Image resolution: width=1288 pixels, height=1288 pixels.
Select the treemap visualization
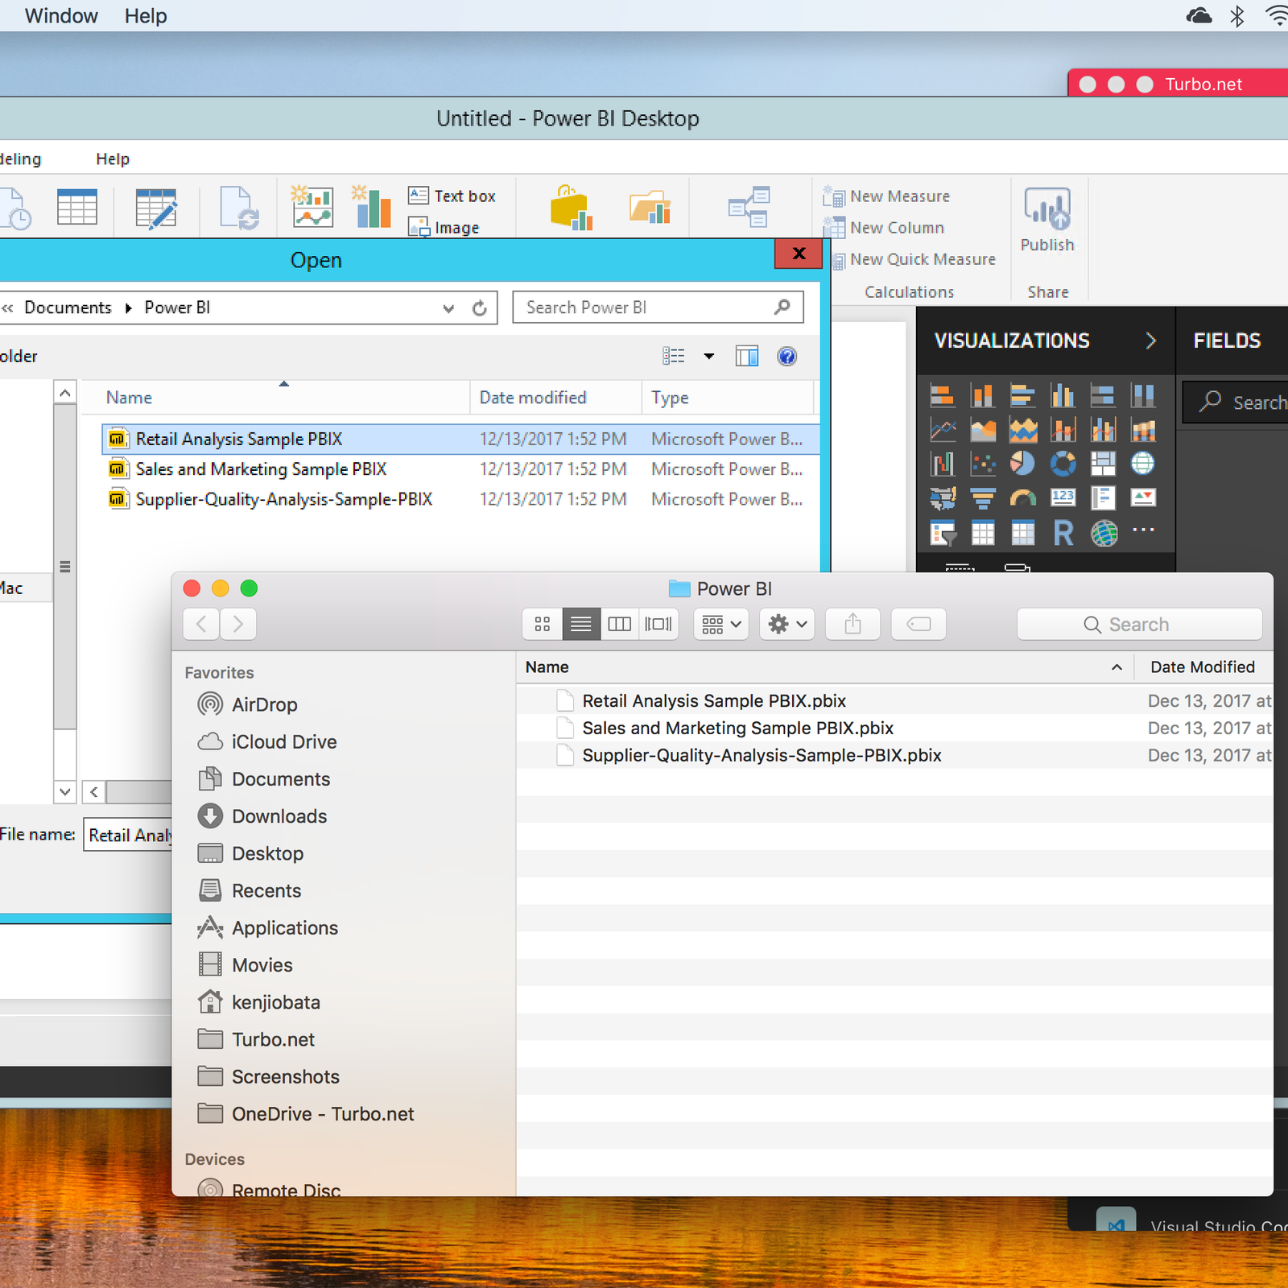click(1103, 464)
